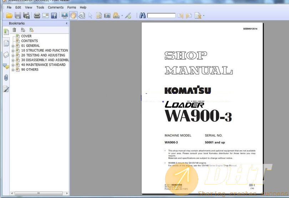Click the Save floppy disk icon

pyautogui.click(x=18, y=16)
